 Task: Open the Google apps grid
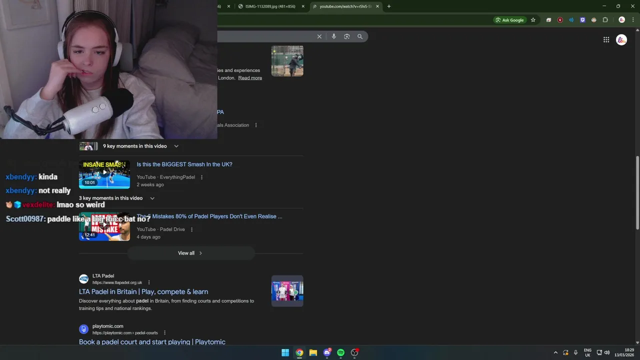[606, 40]
